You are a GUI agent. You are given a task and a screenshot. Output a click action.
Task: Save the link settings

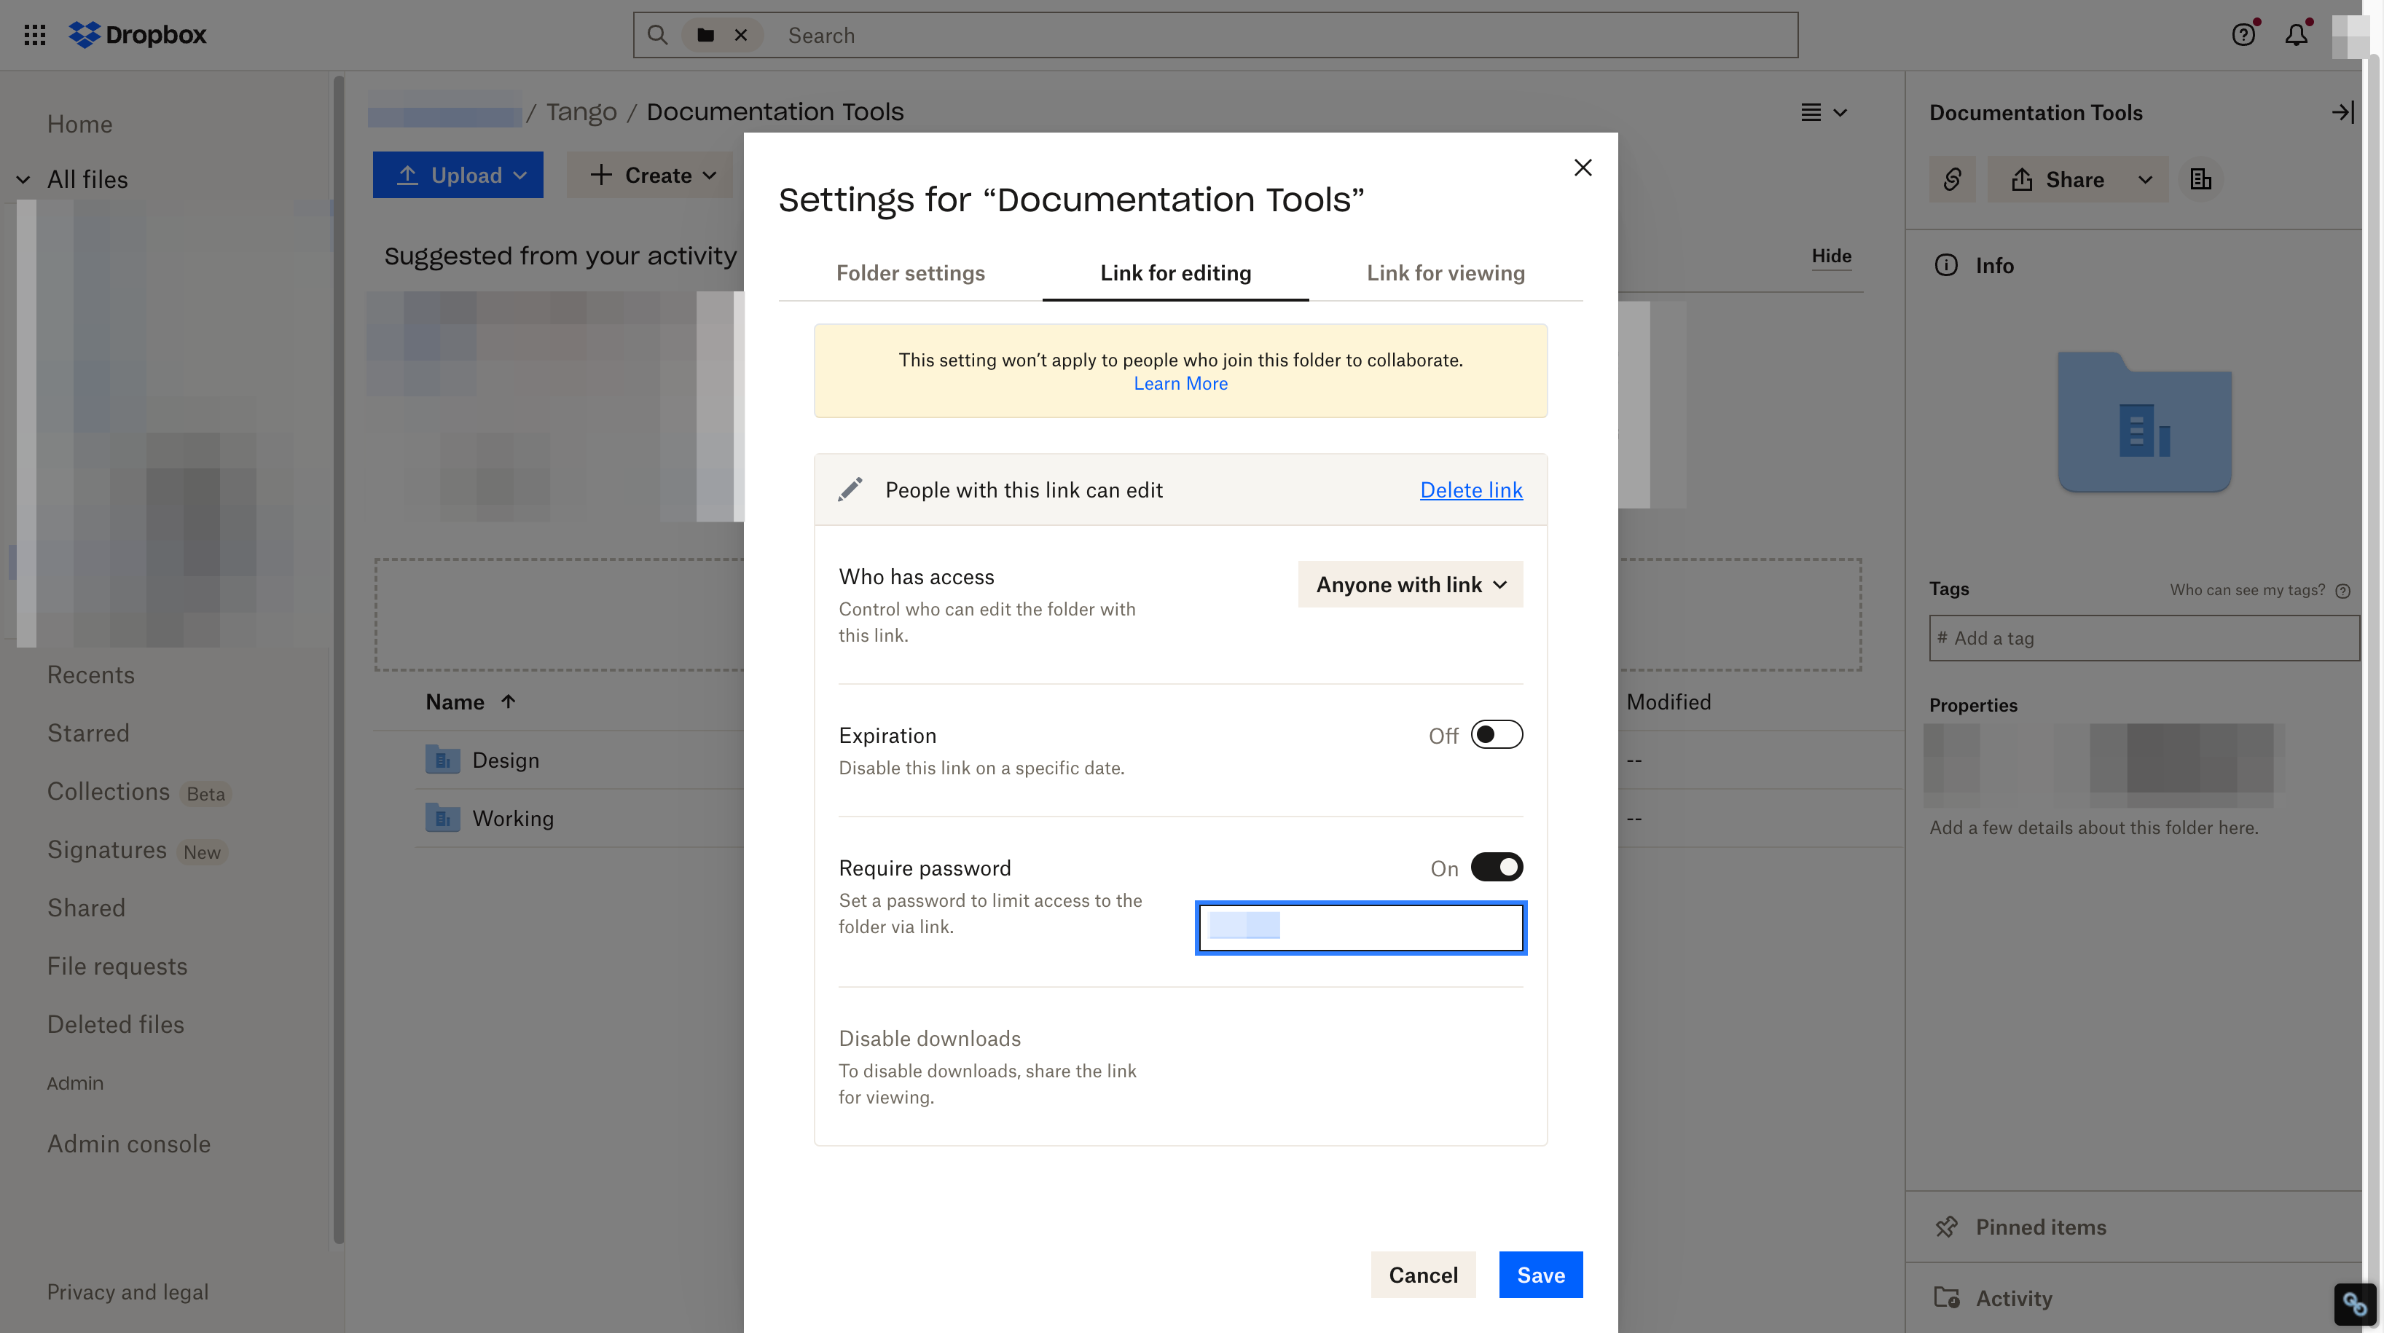1540,1275
